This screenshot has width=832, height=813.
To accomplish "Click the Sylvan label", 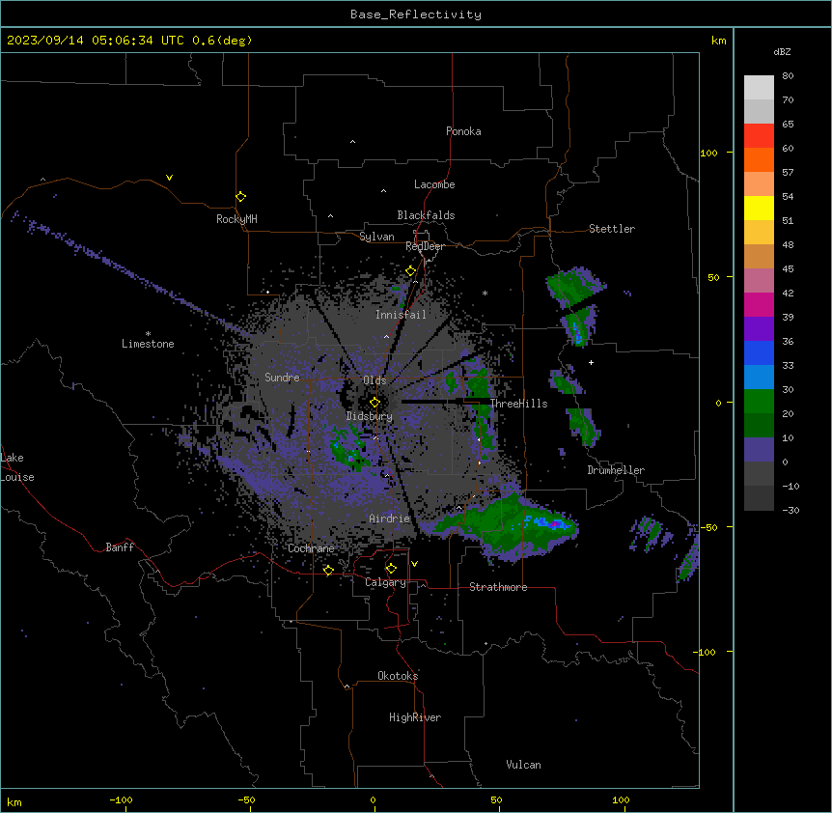I will tap(376, 237).
